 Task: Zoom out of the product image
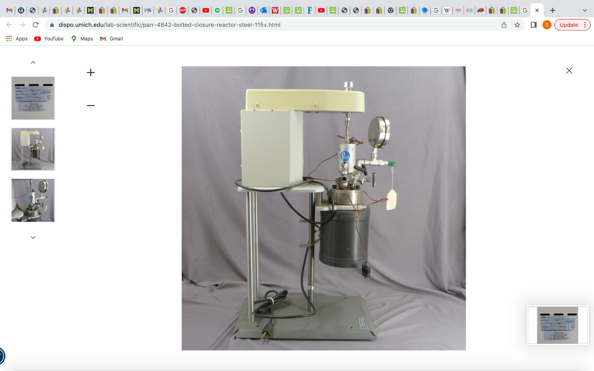tap(90, 105)
